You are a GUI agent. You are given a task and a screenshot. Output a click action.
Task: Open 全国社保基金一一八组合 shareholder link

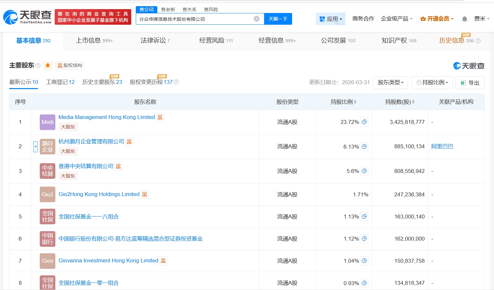coord(89,217)
